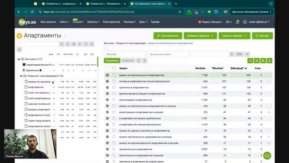Image resolution: width=289 pixels, height=163 pixels.
Task: Open 'Кластеризатор' in top navigation
Action: [x=112, y=22]
